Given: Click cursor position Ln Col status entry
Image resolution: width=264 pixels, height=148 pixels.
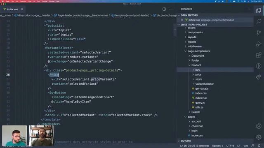Looking at the screenshot, I should 194,146.
